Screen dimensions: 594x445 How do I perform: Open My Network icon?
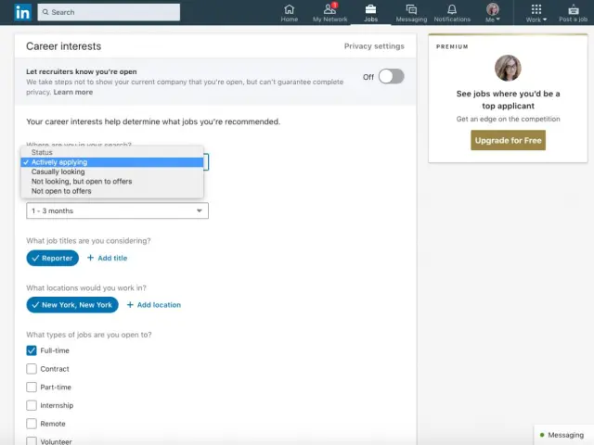[329, 9]
